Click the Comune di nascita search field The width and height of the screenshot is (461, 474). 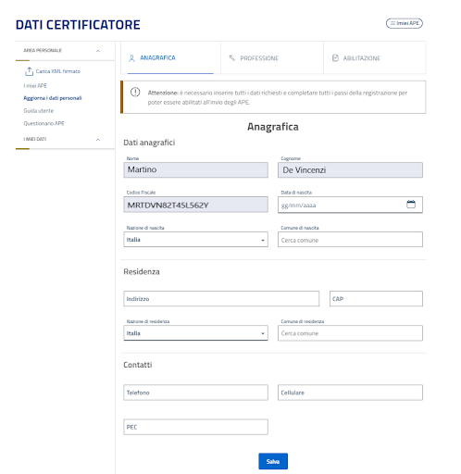(350, 240)
